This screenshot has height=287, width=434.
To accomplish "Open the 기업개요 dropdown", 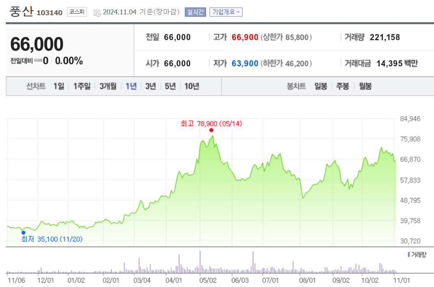I will click(226, 12).
